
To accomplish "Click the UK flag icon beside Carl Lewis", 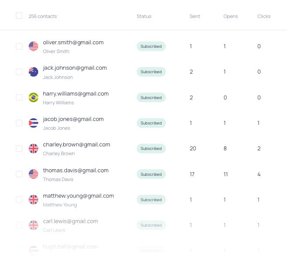I will click(33, 225).
